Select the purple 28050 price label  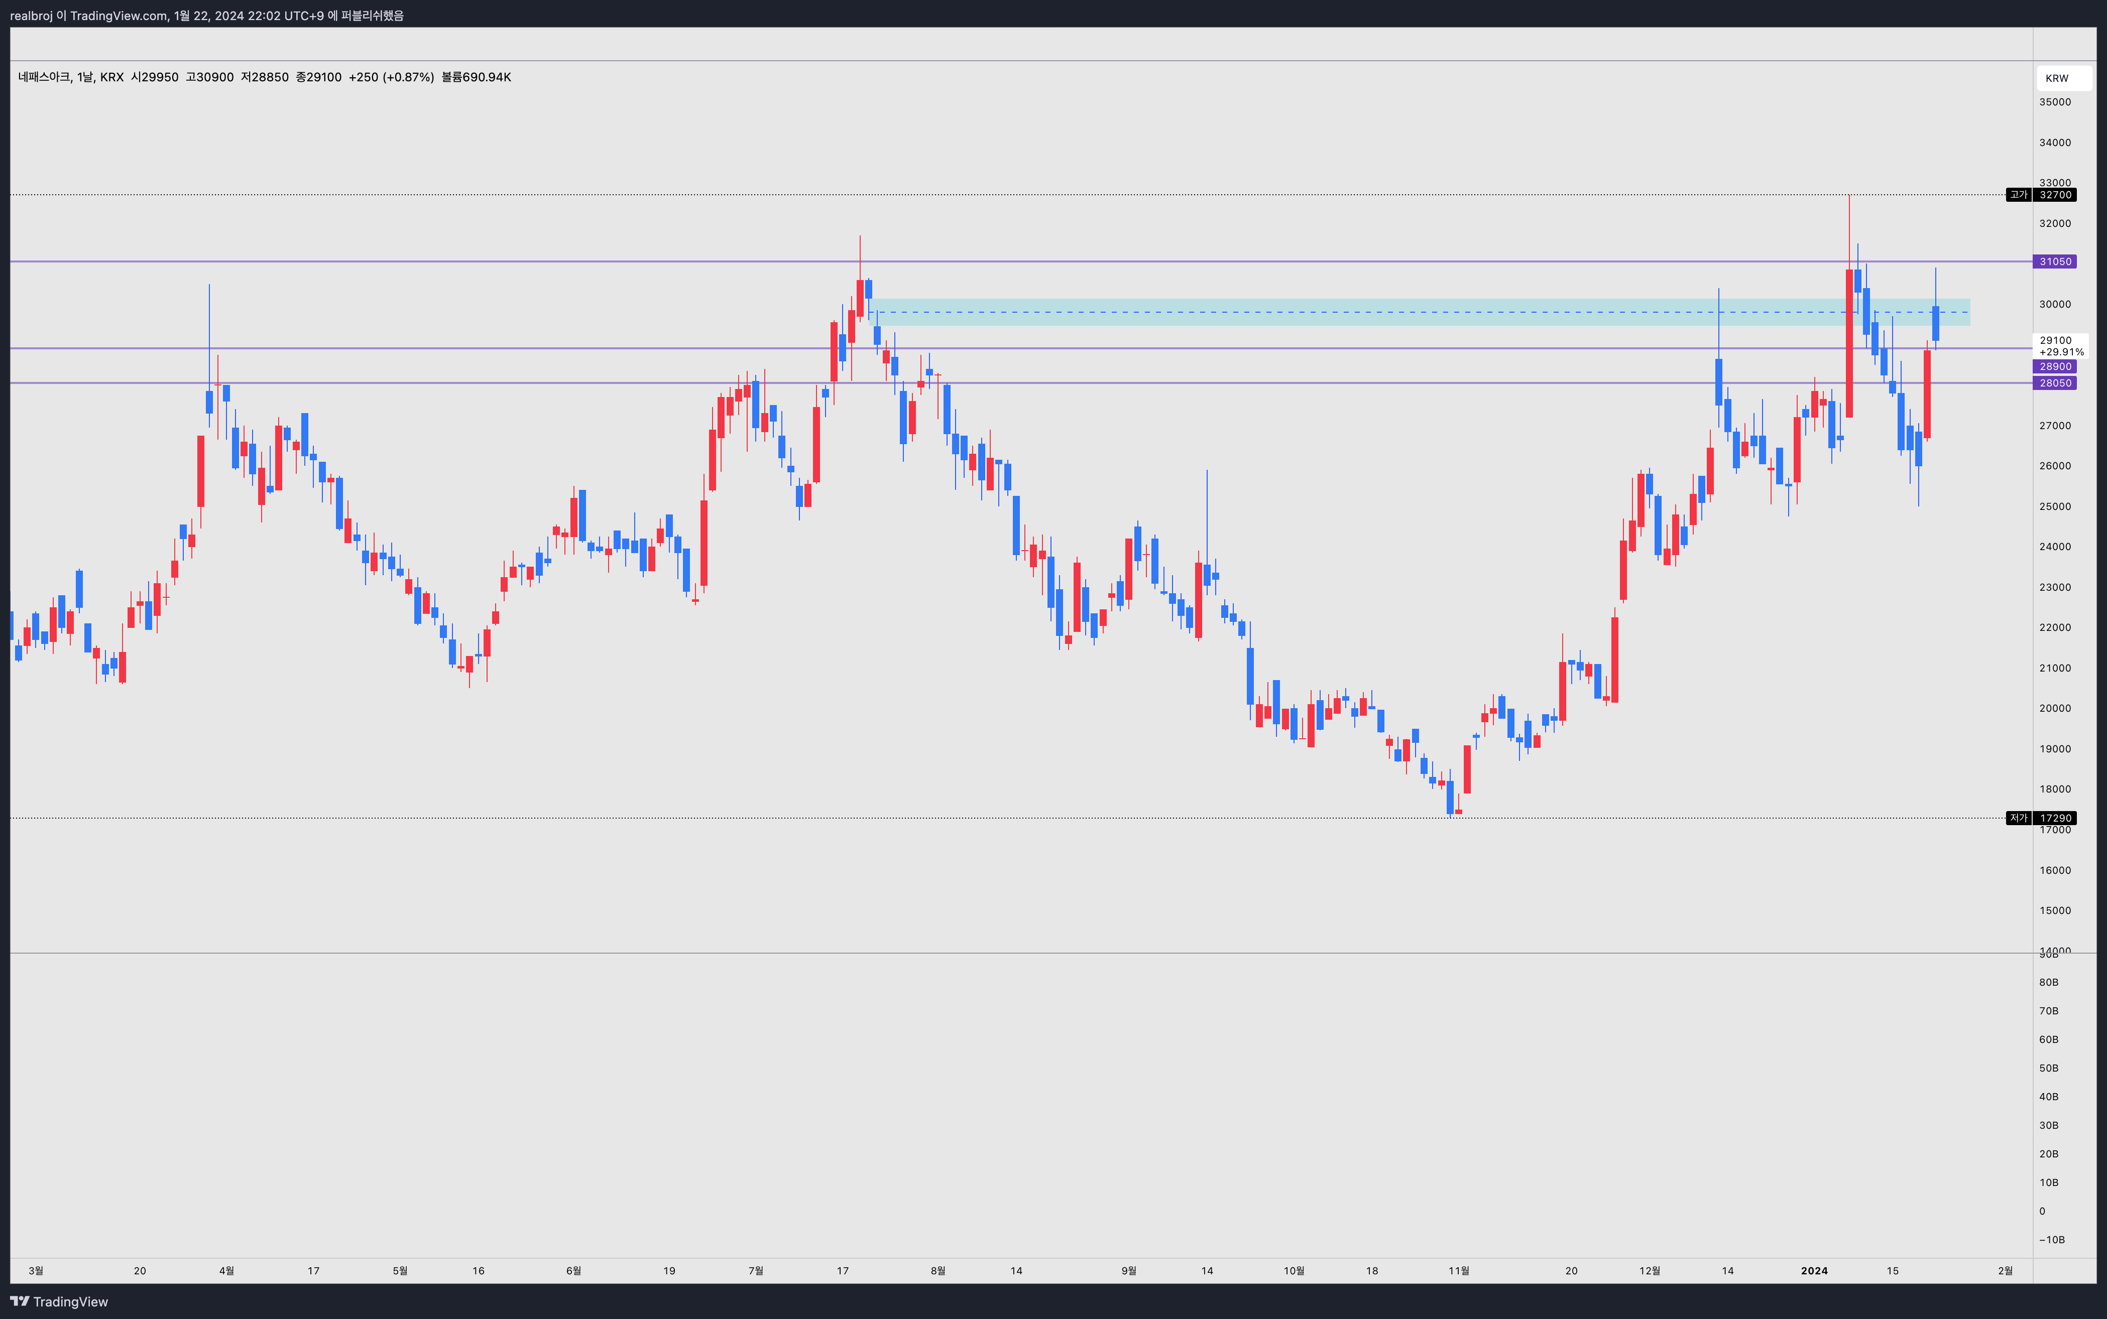[x=2055, y=383]
